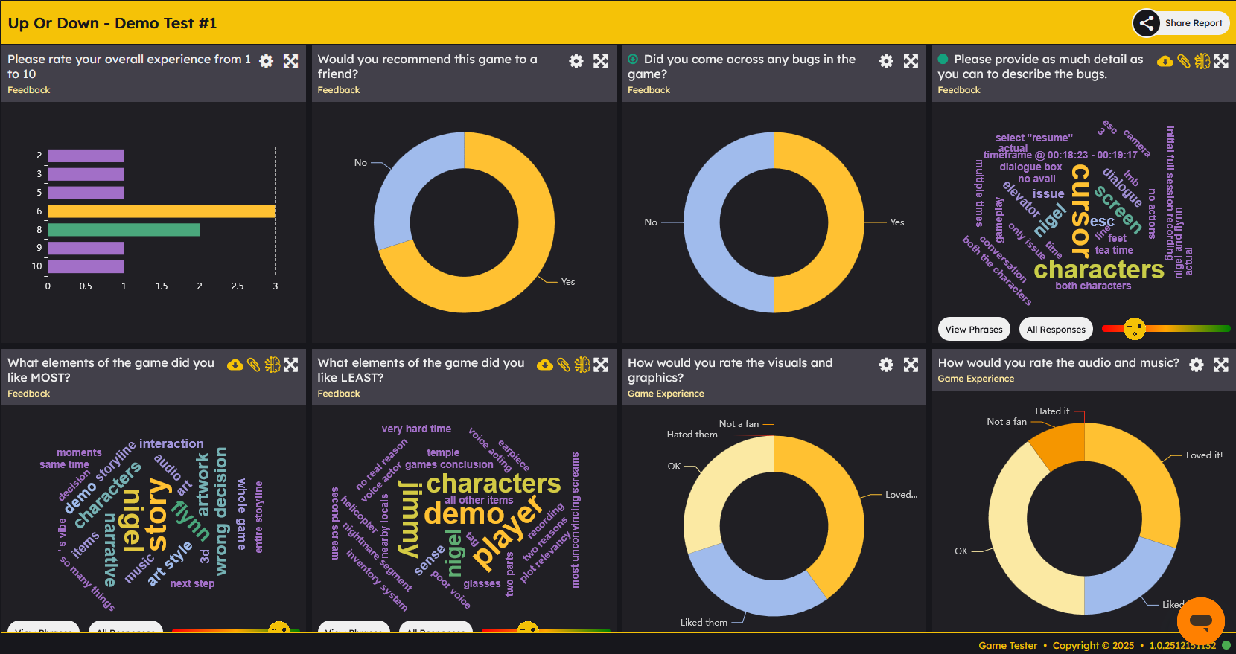Image resolution: width=1236 pixels, height=654 pixels.
Task: Click AI brain icon on liked MOST panel
Action: click(272, 365)
